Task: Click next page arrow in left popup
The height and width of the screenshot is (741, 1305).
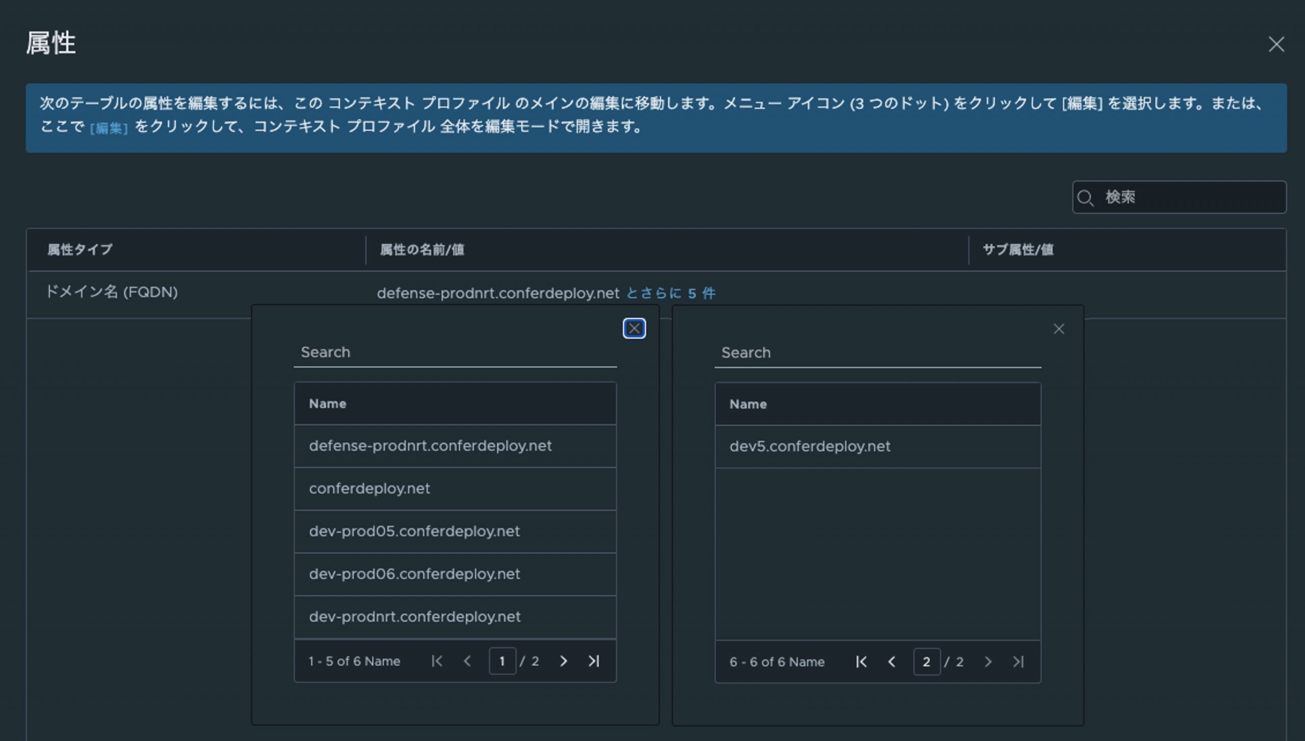Action: pyautogui.click(x=563, y=661)
